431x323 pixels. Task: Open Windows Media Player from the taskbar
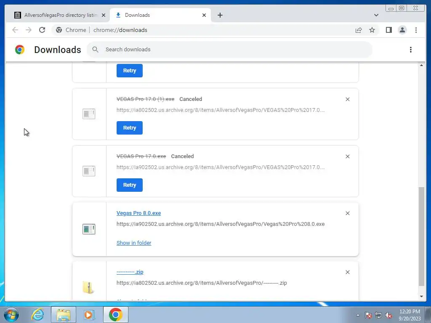click(x=89, y=315)
